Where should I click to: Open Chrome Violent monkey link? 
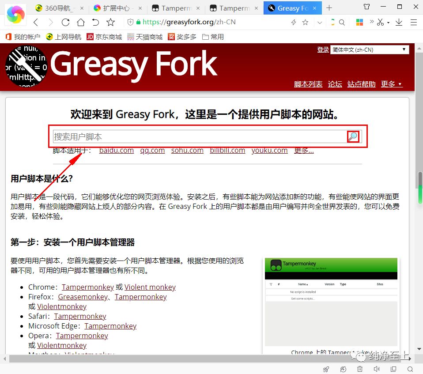(150, 287)
